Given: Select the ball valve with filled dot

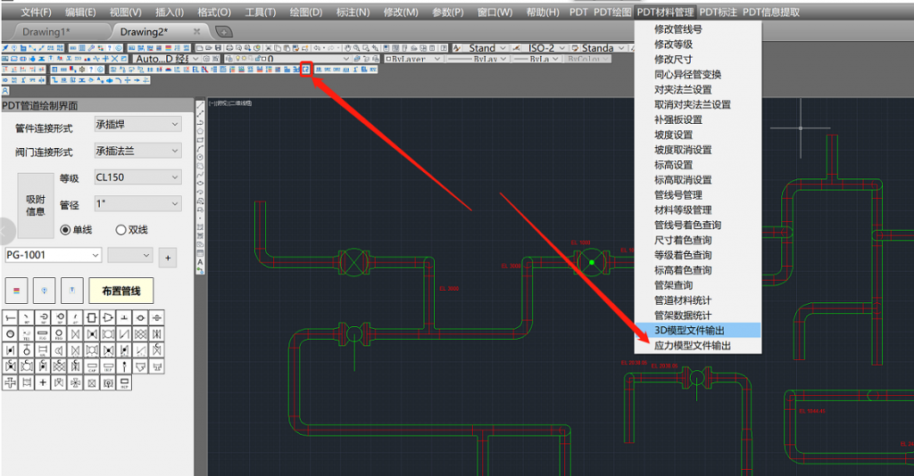Looking at the screenshot, I should click(92, 334).
